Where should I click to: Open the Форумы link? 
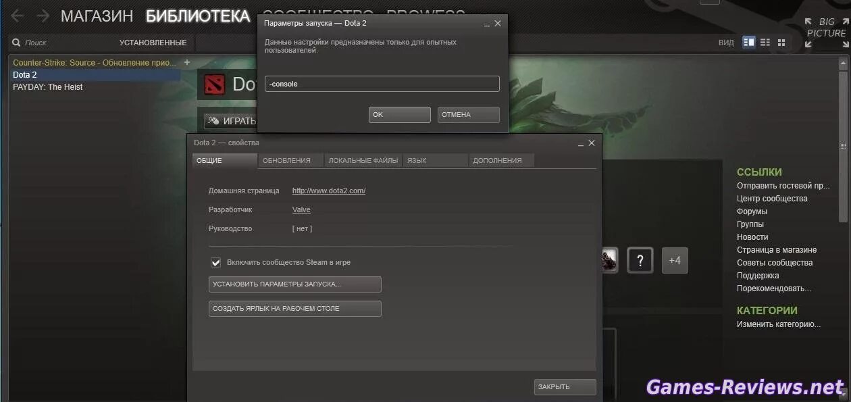coord(752,211)
